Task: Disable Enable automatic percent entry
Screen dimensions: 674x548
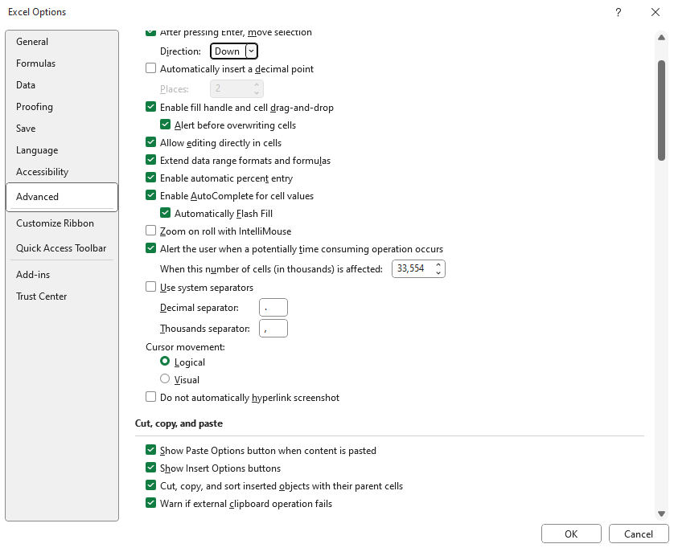Action: click(150, 178)
